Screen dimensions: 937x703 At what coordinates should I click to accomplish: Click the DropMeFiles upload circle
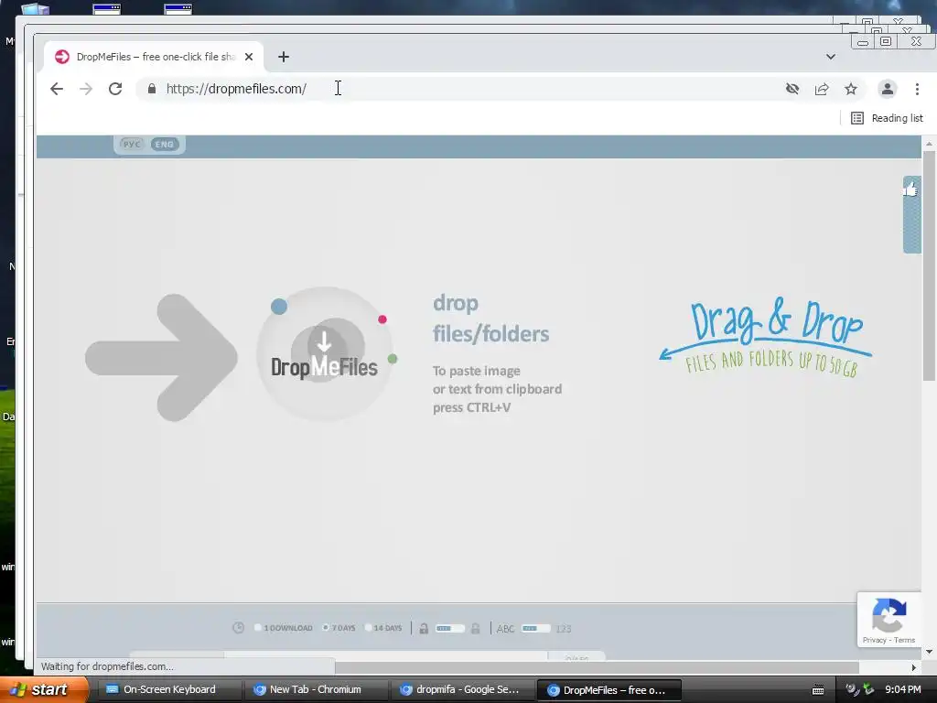tap(325, 354)
